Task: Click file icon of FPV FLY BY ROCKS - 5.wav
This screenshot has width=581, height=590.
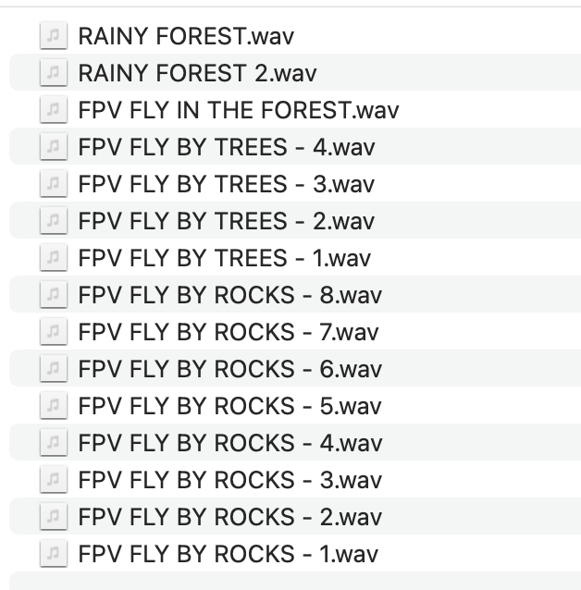Action: tap(54, 406)
